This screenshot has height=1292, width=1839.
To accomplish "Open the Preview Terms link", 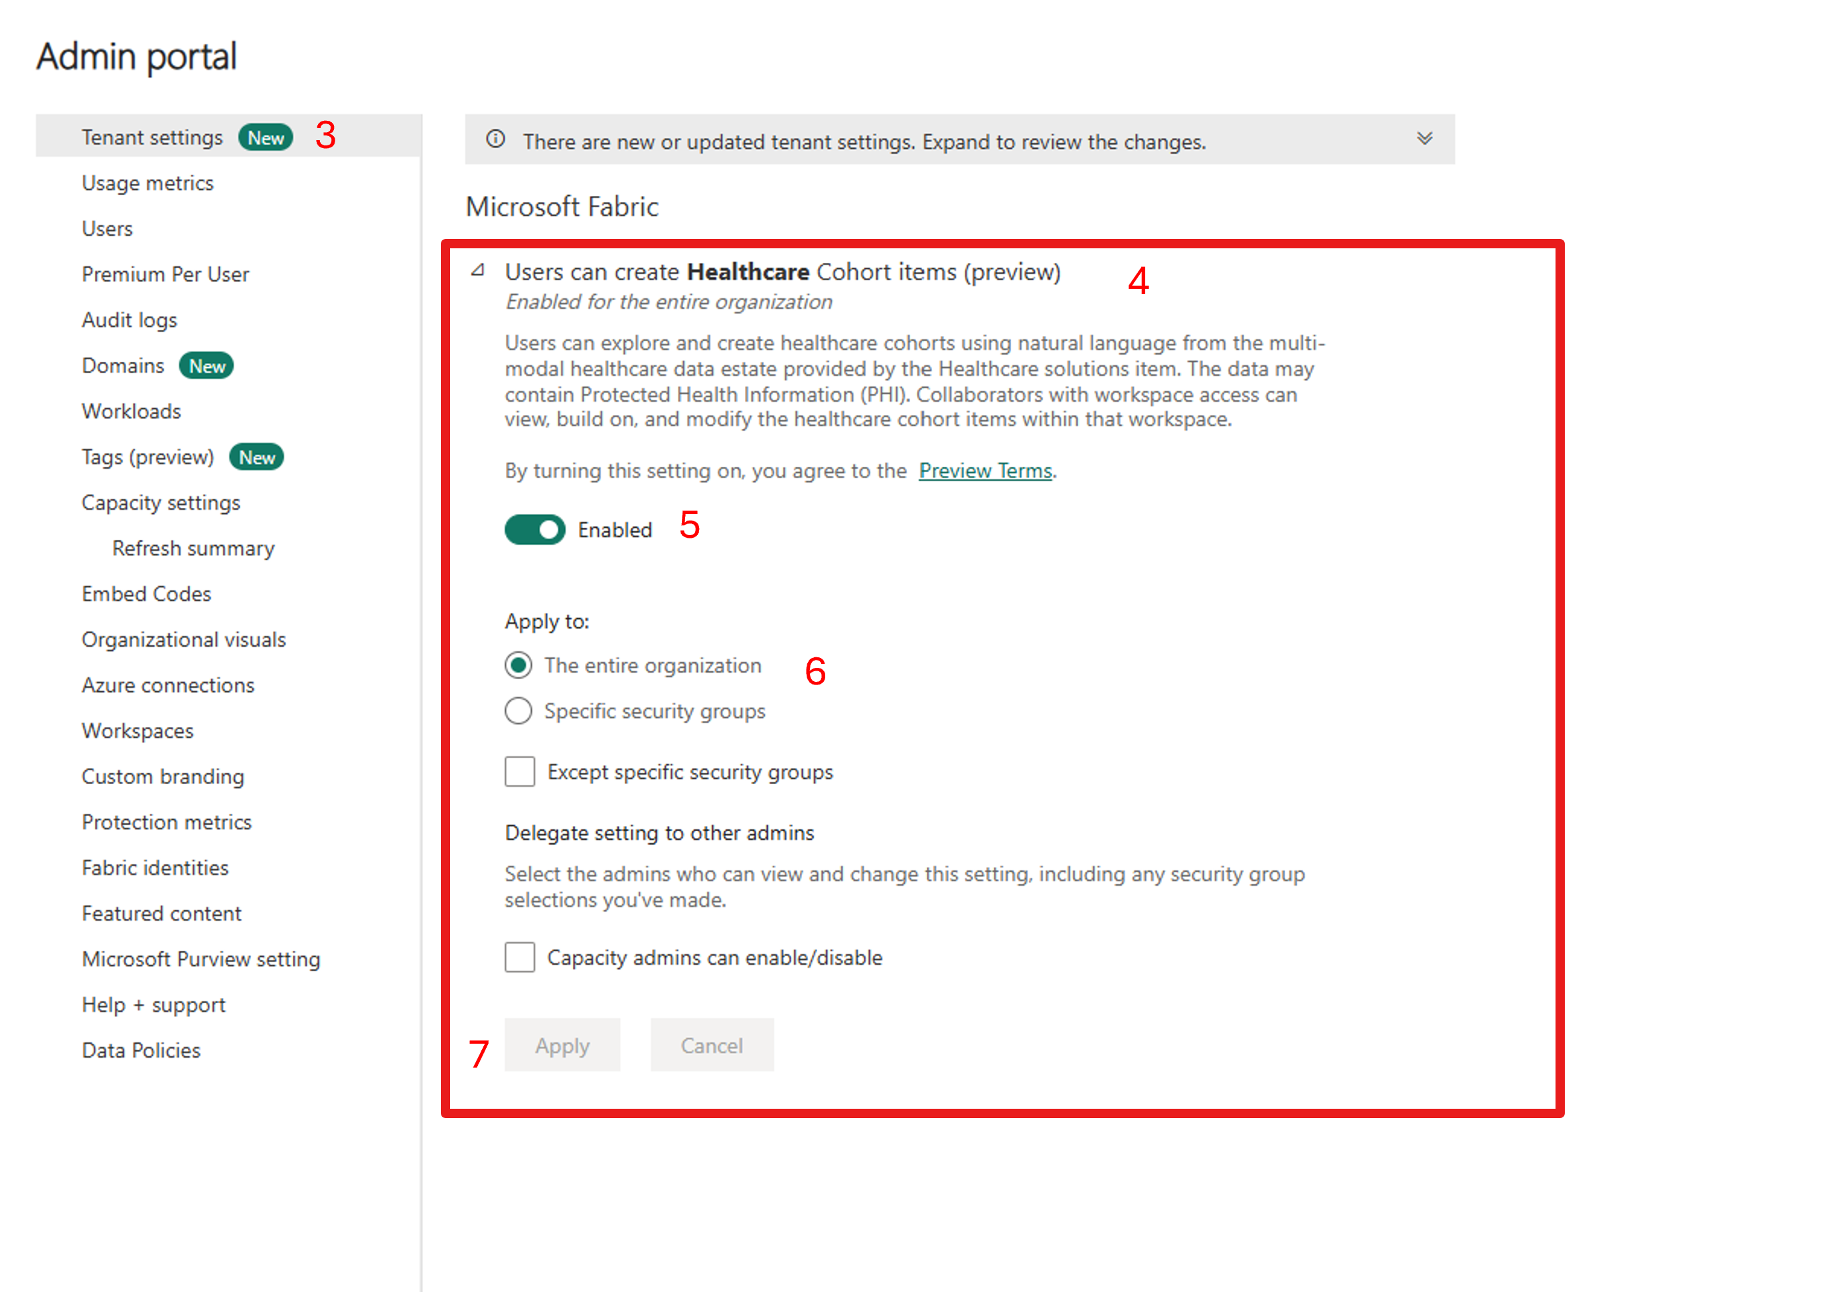I will click(x=985, y=470).
